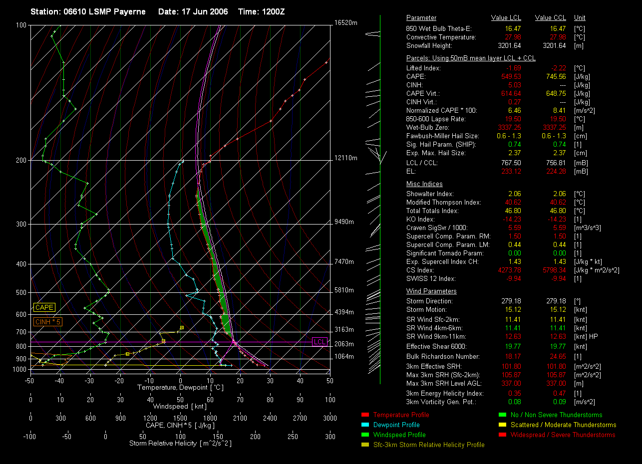This screenshot has height=464, width=642.
Task: Click the yellow Scattered / Moderate Thunderstorms swatch
Action: click(502, 425)
